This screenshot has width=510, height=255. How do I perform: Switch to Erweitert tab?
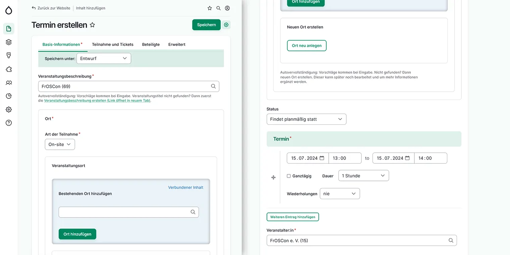tap(177, 44)
